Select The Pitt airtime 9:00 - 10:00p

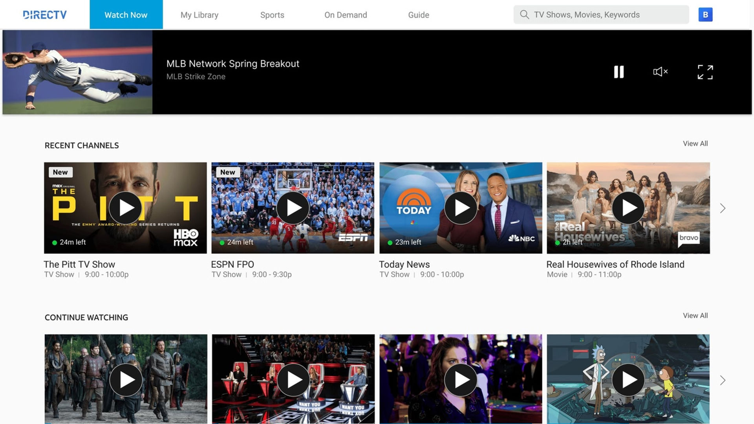pyautogui.click(x=107, y=274)
